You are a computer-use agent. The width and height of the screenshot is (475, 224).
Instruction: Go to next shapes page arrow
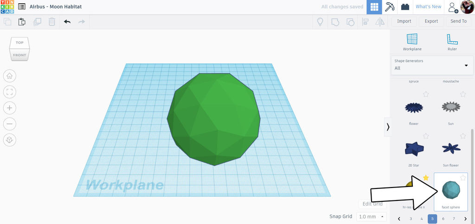(465, 218)
